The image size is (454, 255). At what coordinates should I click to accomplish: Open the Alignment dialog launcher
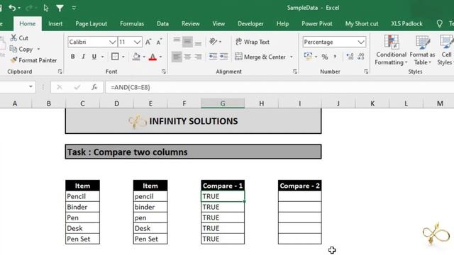point(295,72)
